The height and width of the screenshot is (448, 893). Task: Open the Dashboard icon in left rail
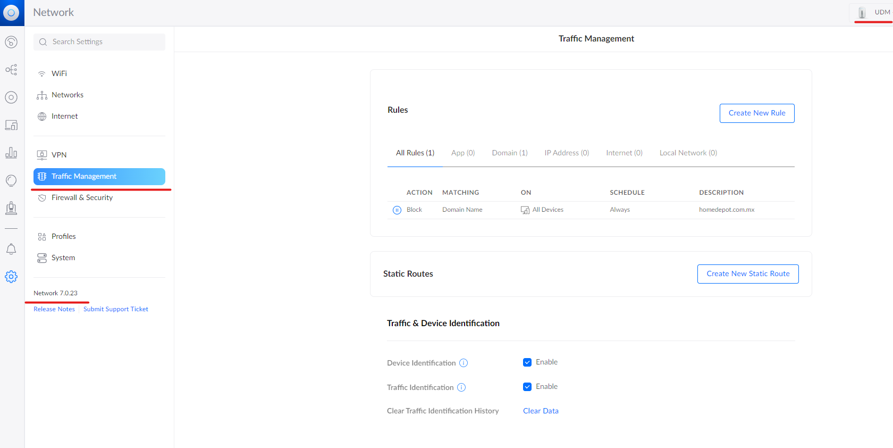click(x=11, y=42)
